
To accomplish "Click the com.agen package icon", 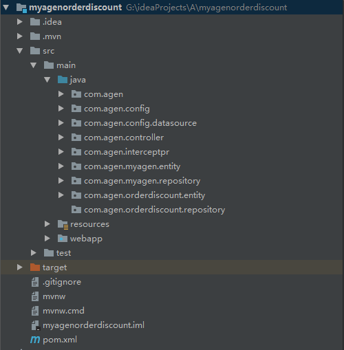I will [76, 94].
